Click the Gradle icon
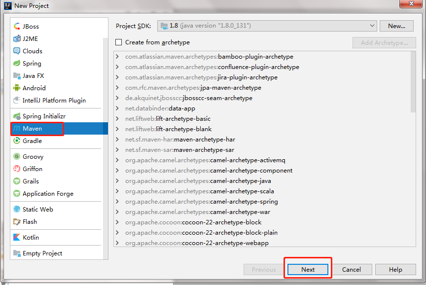This screenshot has height=285, width=426. [17, 141]
